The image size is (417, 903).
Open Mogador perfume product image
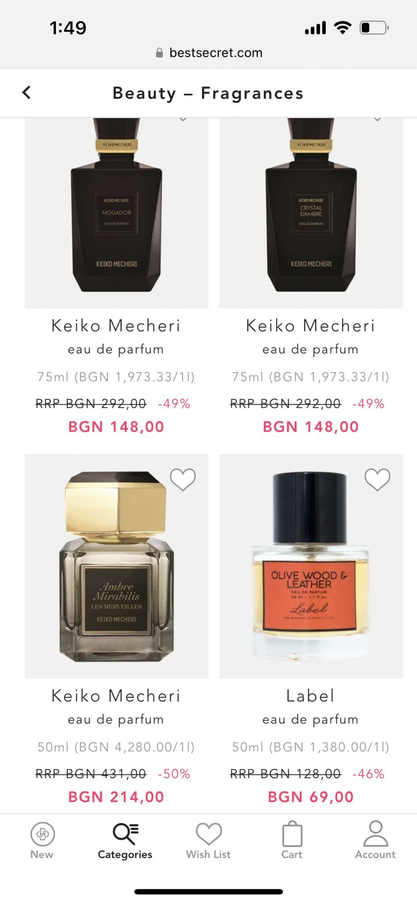[116, 213]
